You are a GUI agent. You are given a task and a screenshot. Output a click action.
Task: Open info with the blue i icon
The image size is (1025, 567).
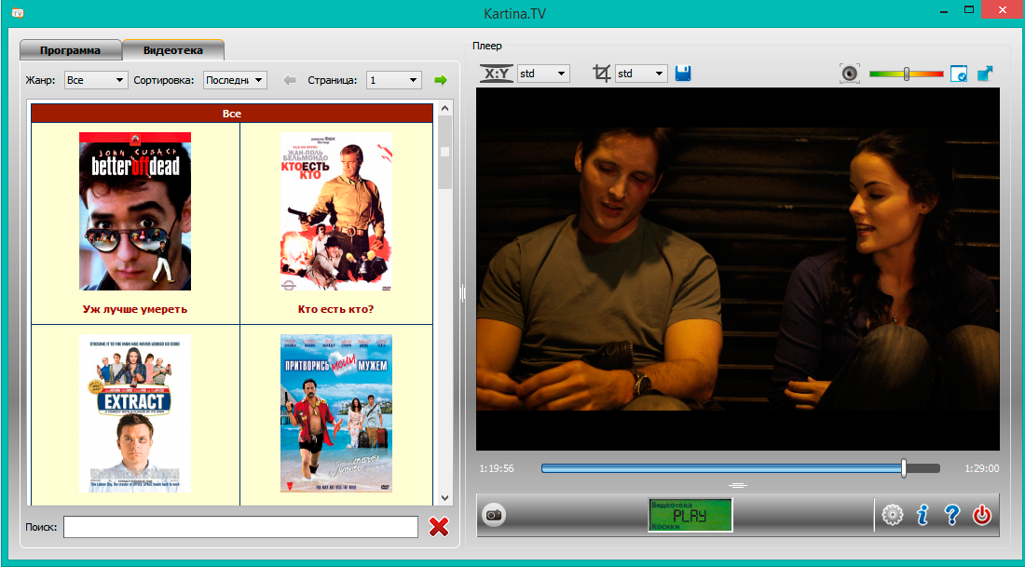click(922, 516)
